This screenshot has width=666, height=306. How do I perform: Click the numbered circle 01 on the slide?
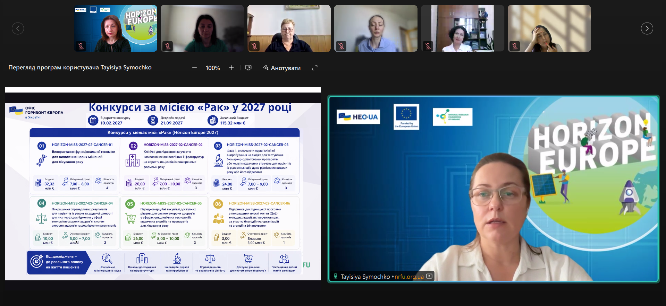click(42, 146)
